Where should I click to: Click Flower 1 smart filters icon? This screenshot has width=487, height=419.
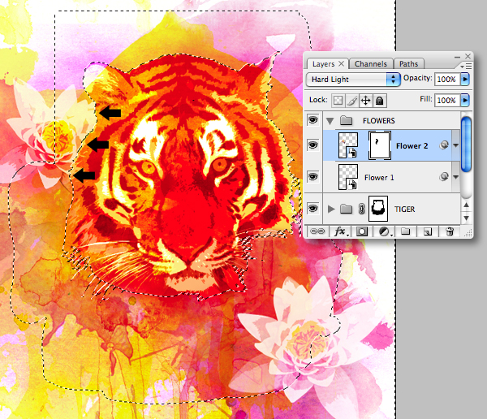444,176
